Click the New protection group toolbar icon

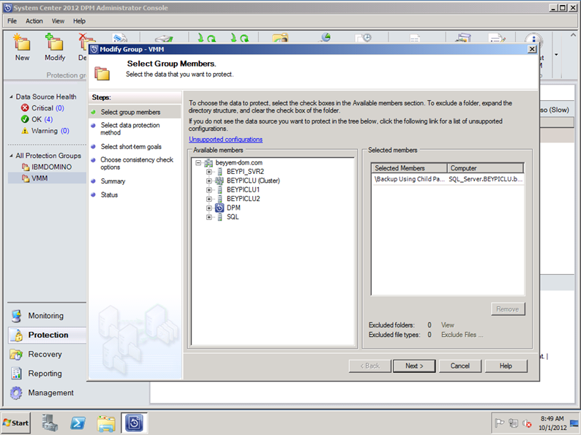click(x=22, y=42)
